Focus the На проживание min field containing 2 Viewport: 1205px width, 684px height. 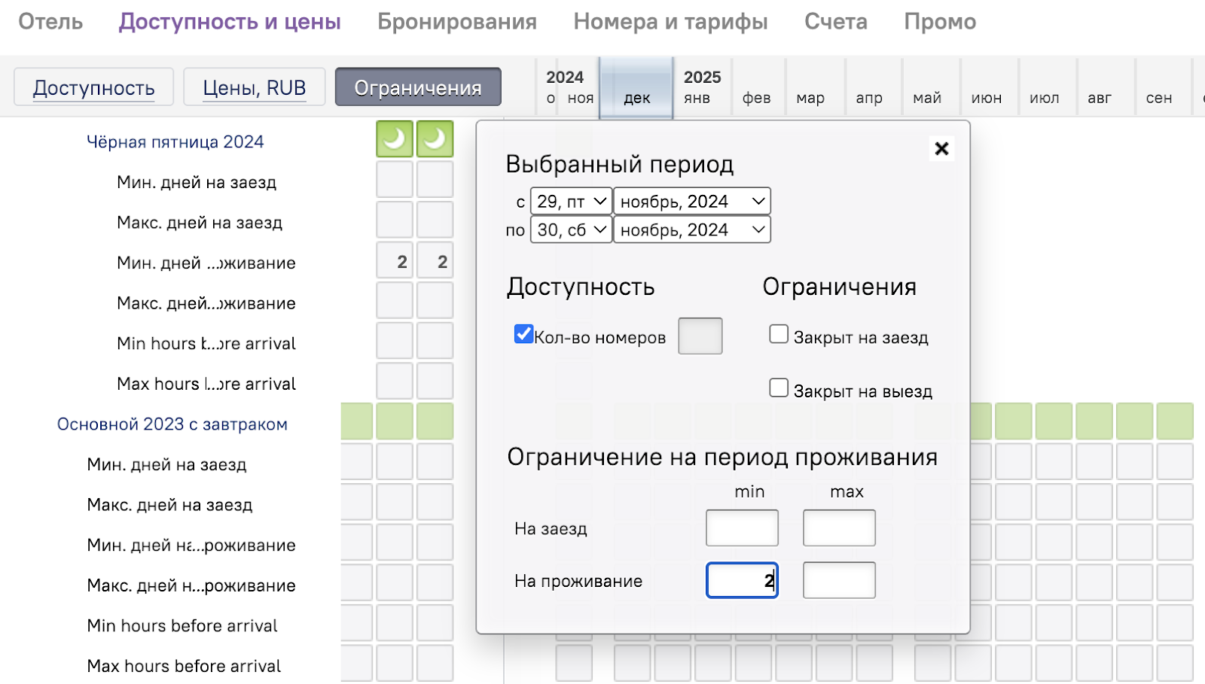click(x=742, y=580)
